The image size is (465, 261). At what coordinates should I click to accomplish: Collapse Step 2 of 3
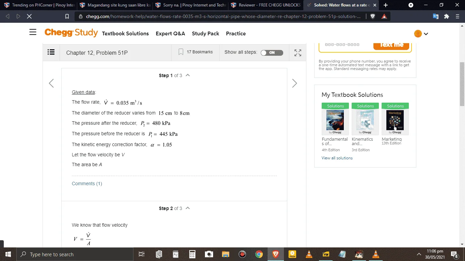coord(188,208)
